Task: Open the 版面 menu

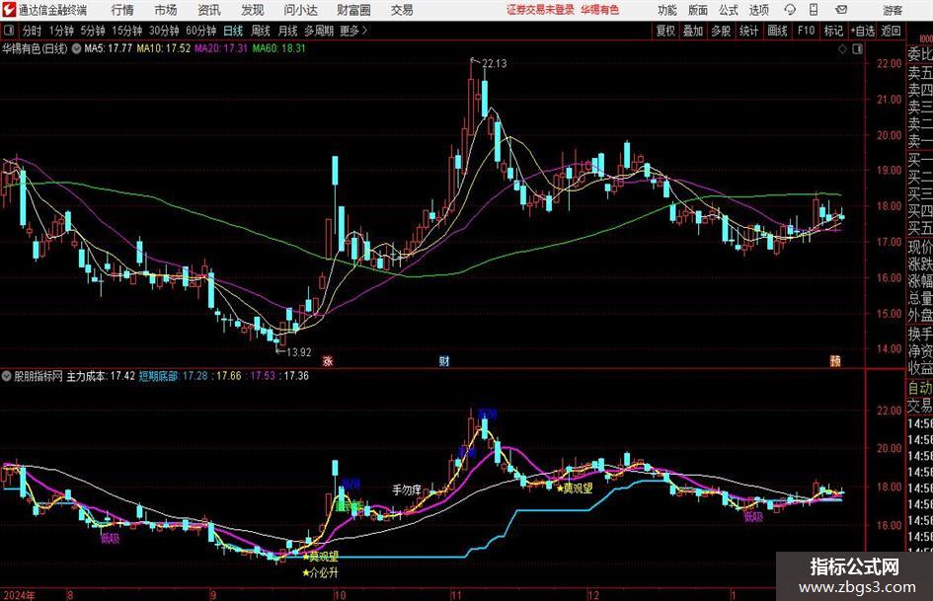Action: [697, 10]
